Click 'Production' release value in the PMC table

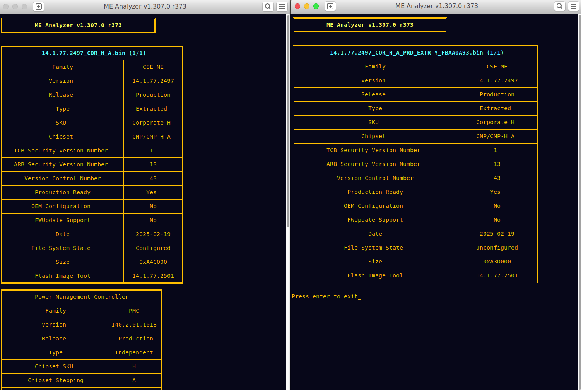point(136,339)
